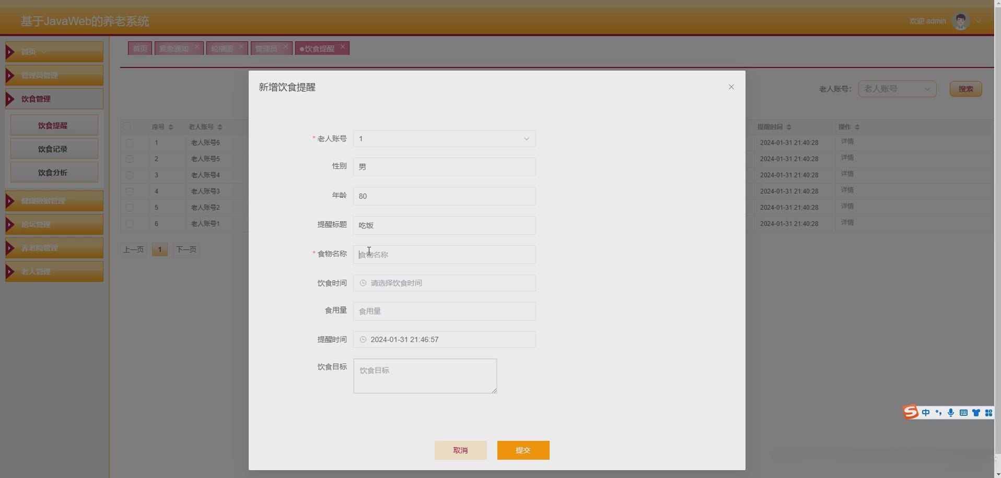Change Sogou skin via T-shirt icon
Viewport: 1001px width, 478px height.
(976, 412)
